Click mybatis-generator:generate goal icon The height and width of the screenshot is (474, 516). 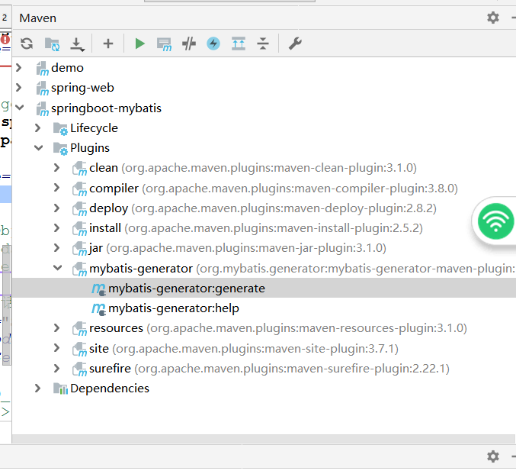98,289
